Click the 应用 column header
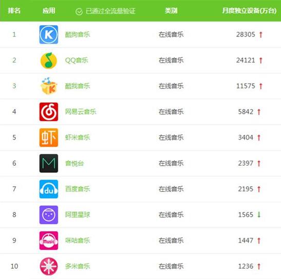The height and width of the screenshot is (279, 281). [49, 11]
